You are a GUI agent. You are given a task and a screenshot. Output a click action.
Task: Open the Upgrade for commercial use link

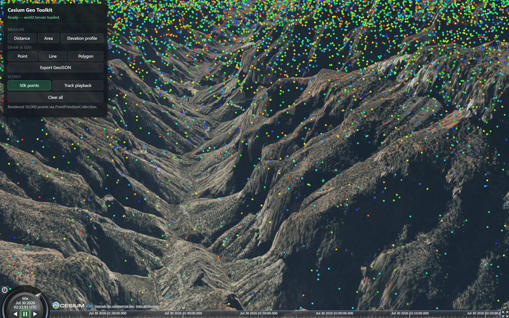point(115,307)
